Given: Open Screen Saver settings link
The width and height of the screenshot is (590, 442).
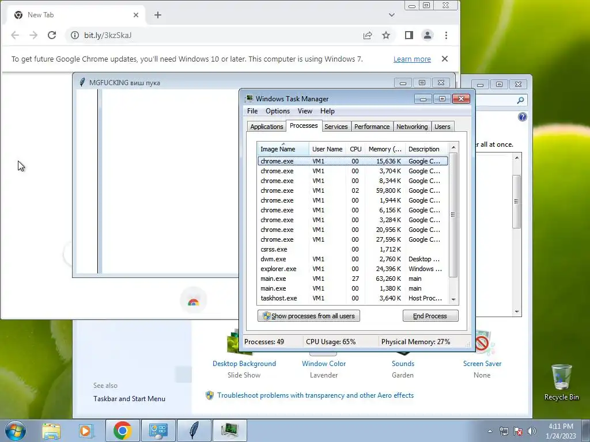Looking at the screenshot, I should [x=482, y=364].
